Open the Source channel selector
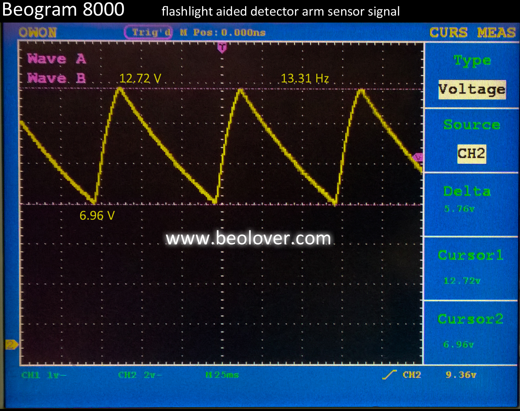This screenshot has width=520, height=411. click(471, 125)
